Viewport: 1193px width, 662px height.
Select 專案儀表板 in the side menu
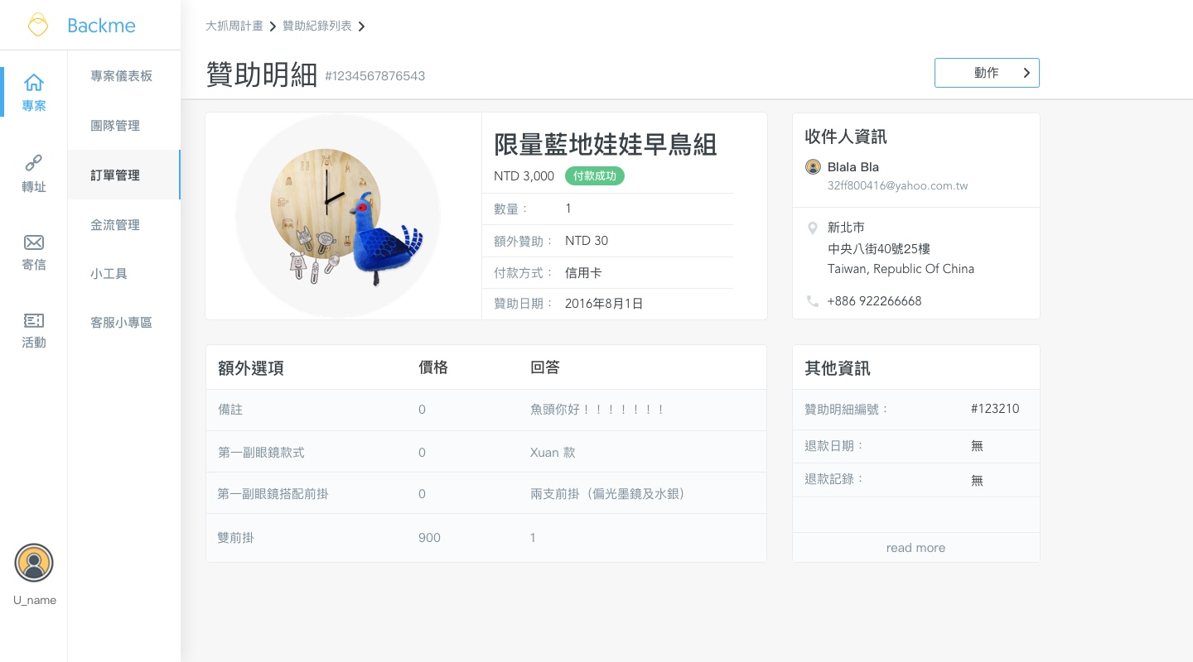(x=122, y=76)
